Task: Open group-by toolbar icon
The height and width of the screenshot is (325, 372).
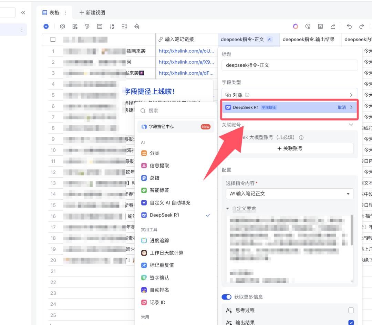Action: tap(100, 26)
